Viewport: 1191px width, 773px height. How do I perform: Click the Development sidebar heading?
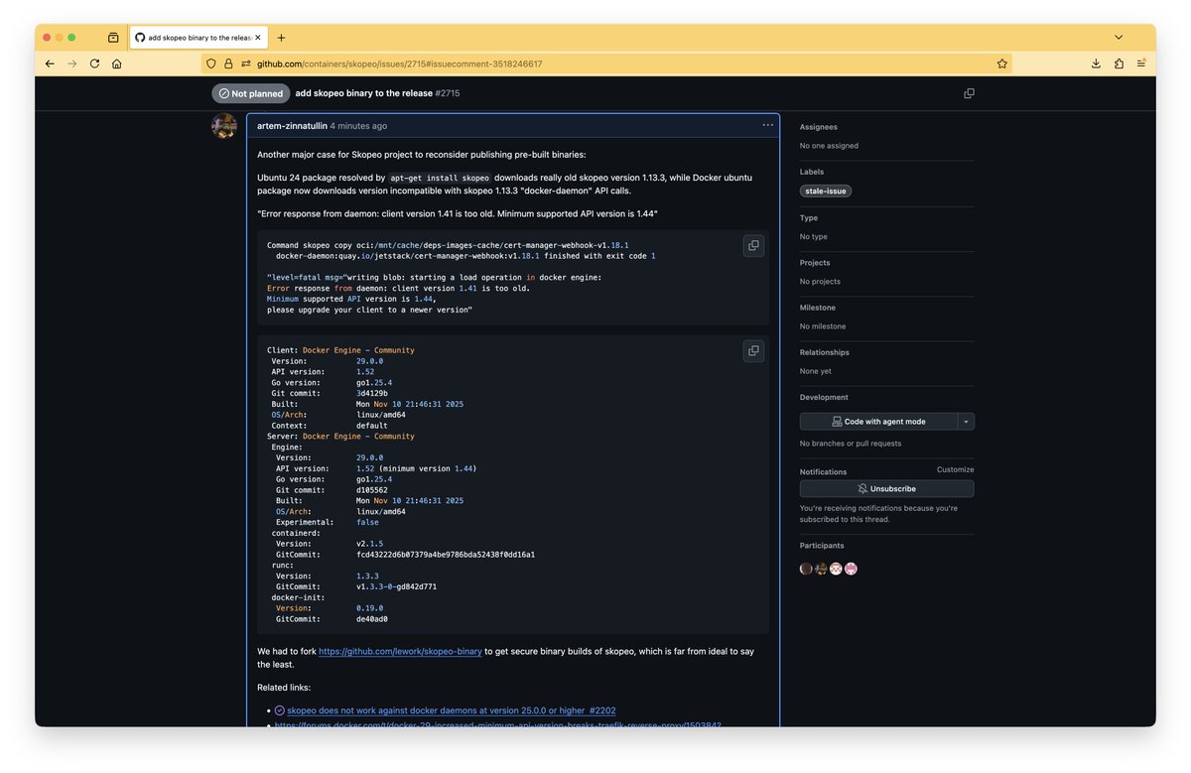[824, 397]
